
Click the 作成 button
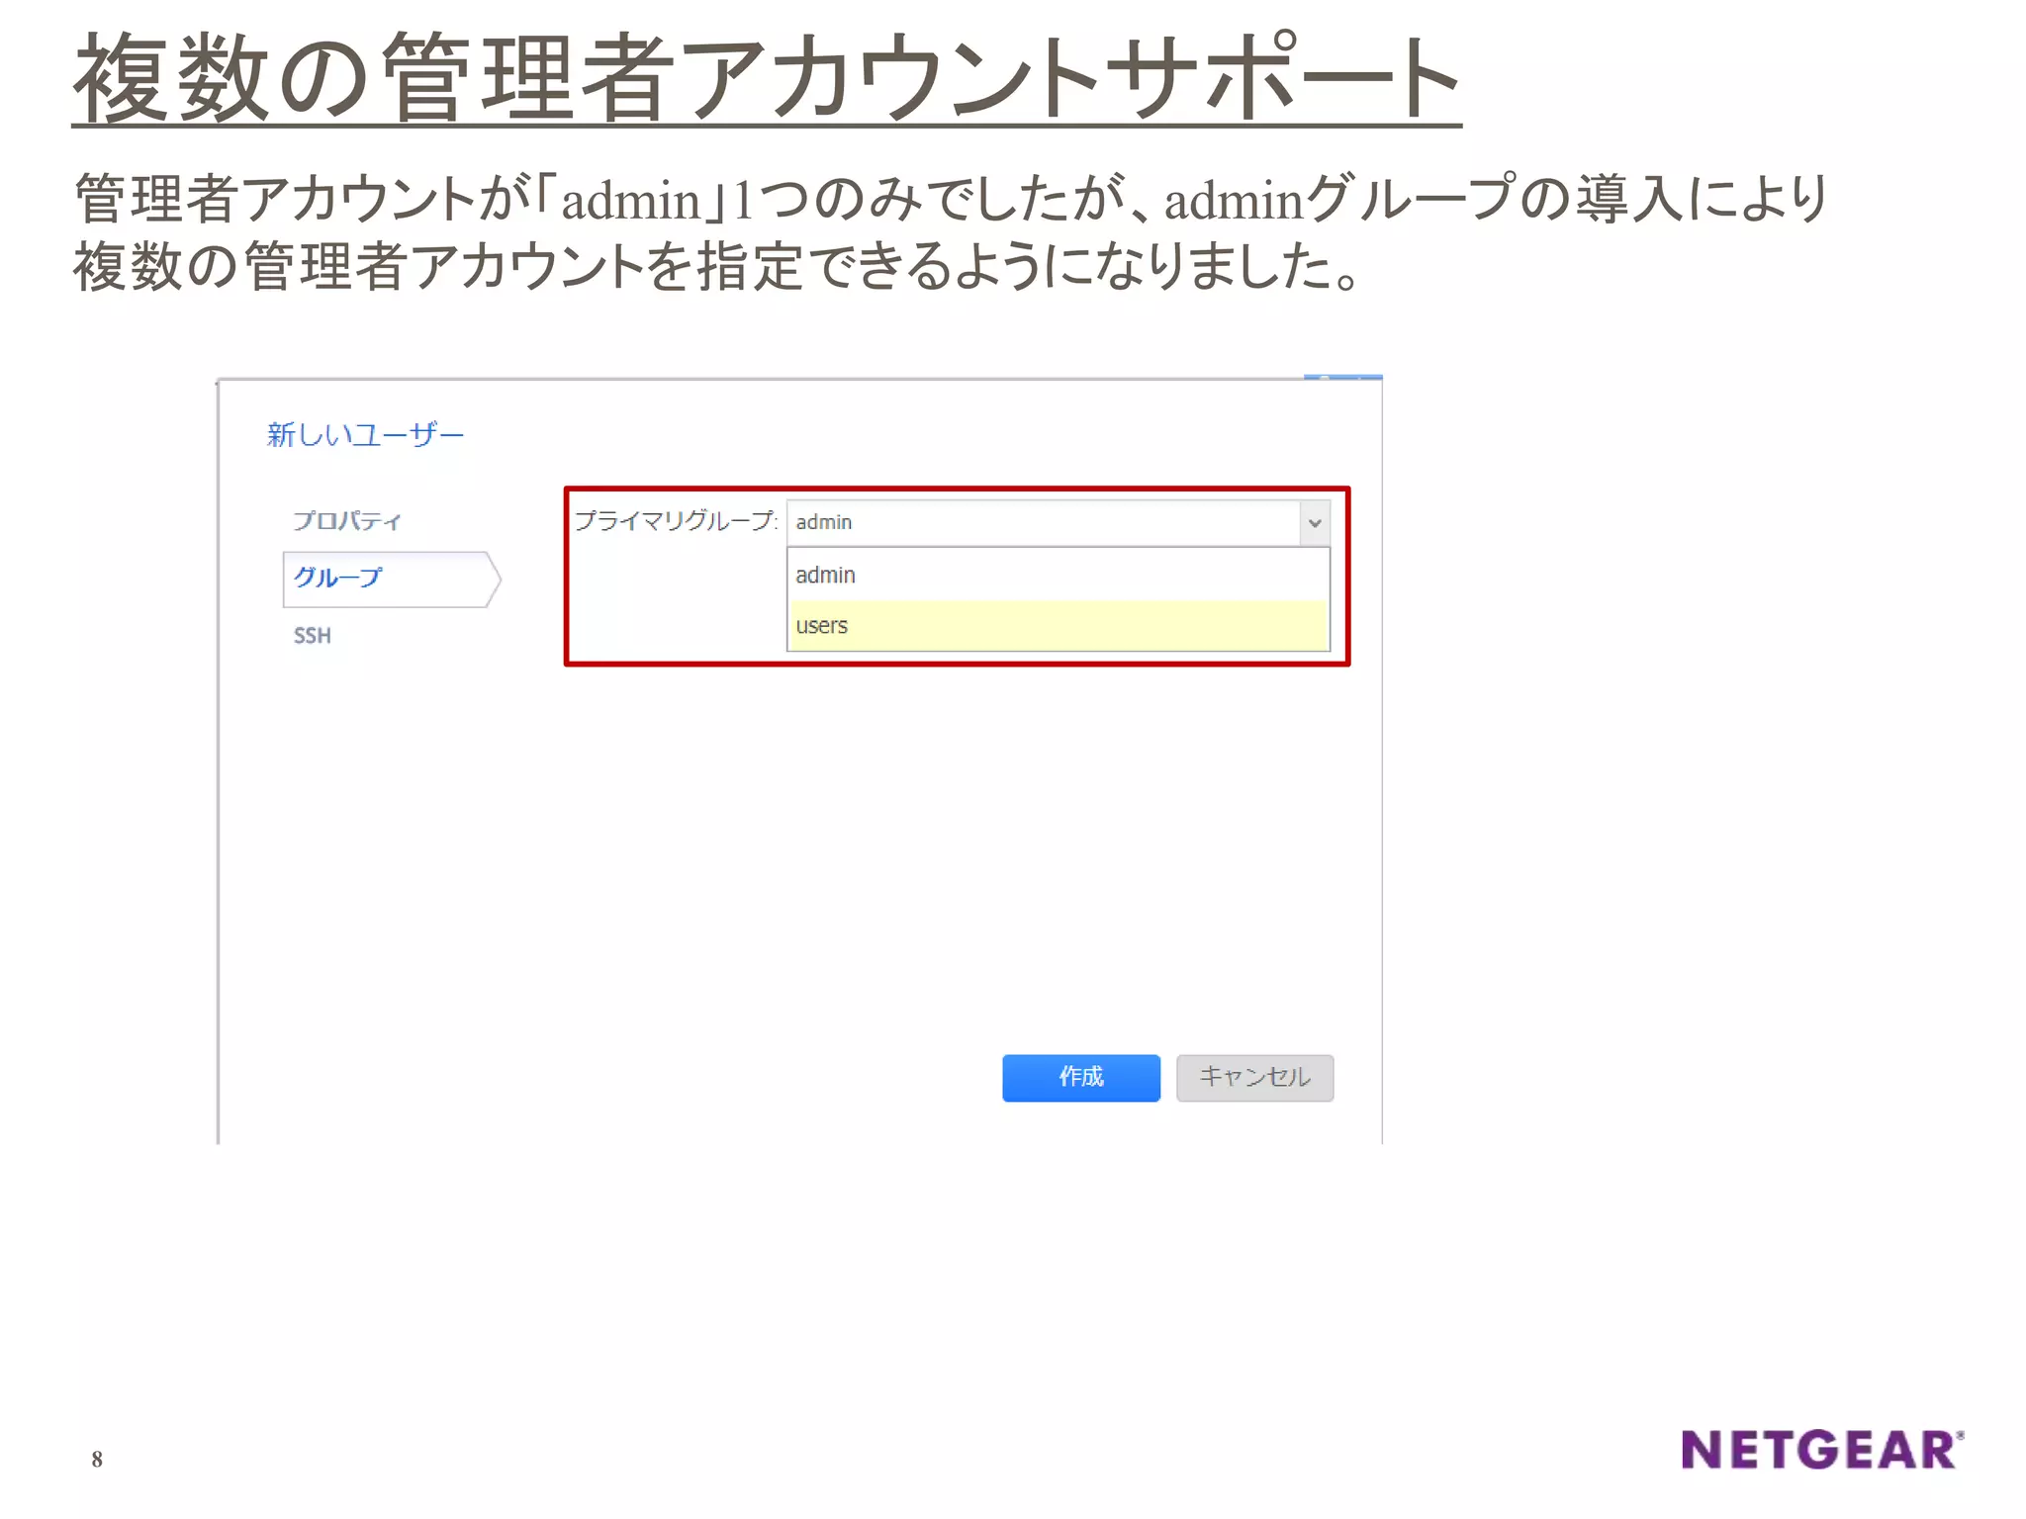pos(1080,1077)
